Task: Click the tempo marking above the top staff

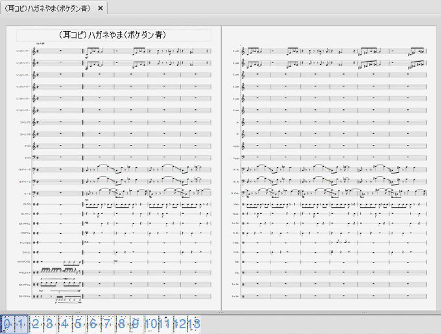Action: pyautogui.click(x=41, y=44)
